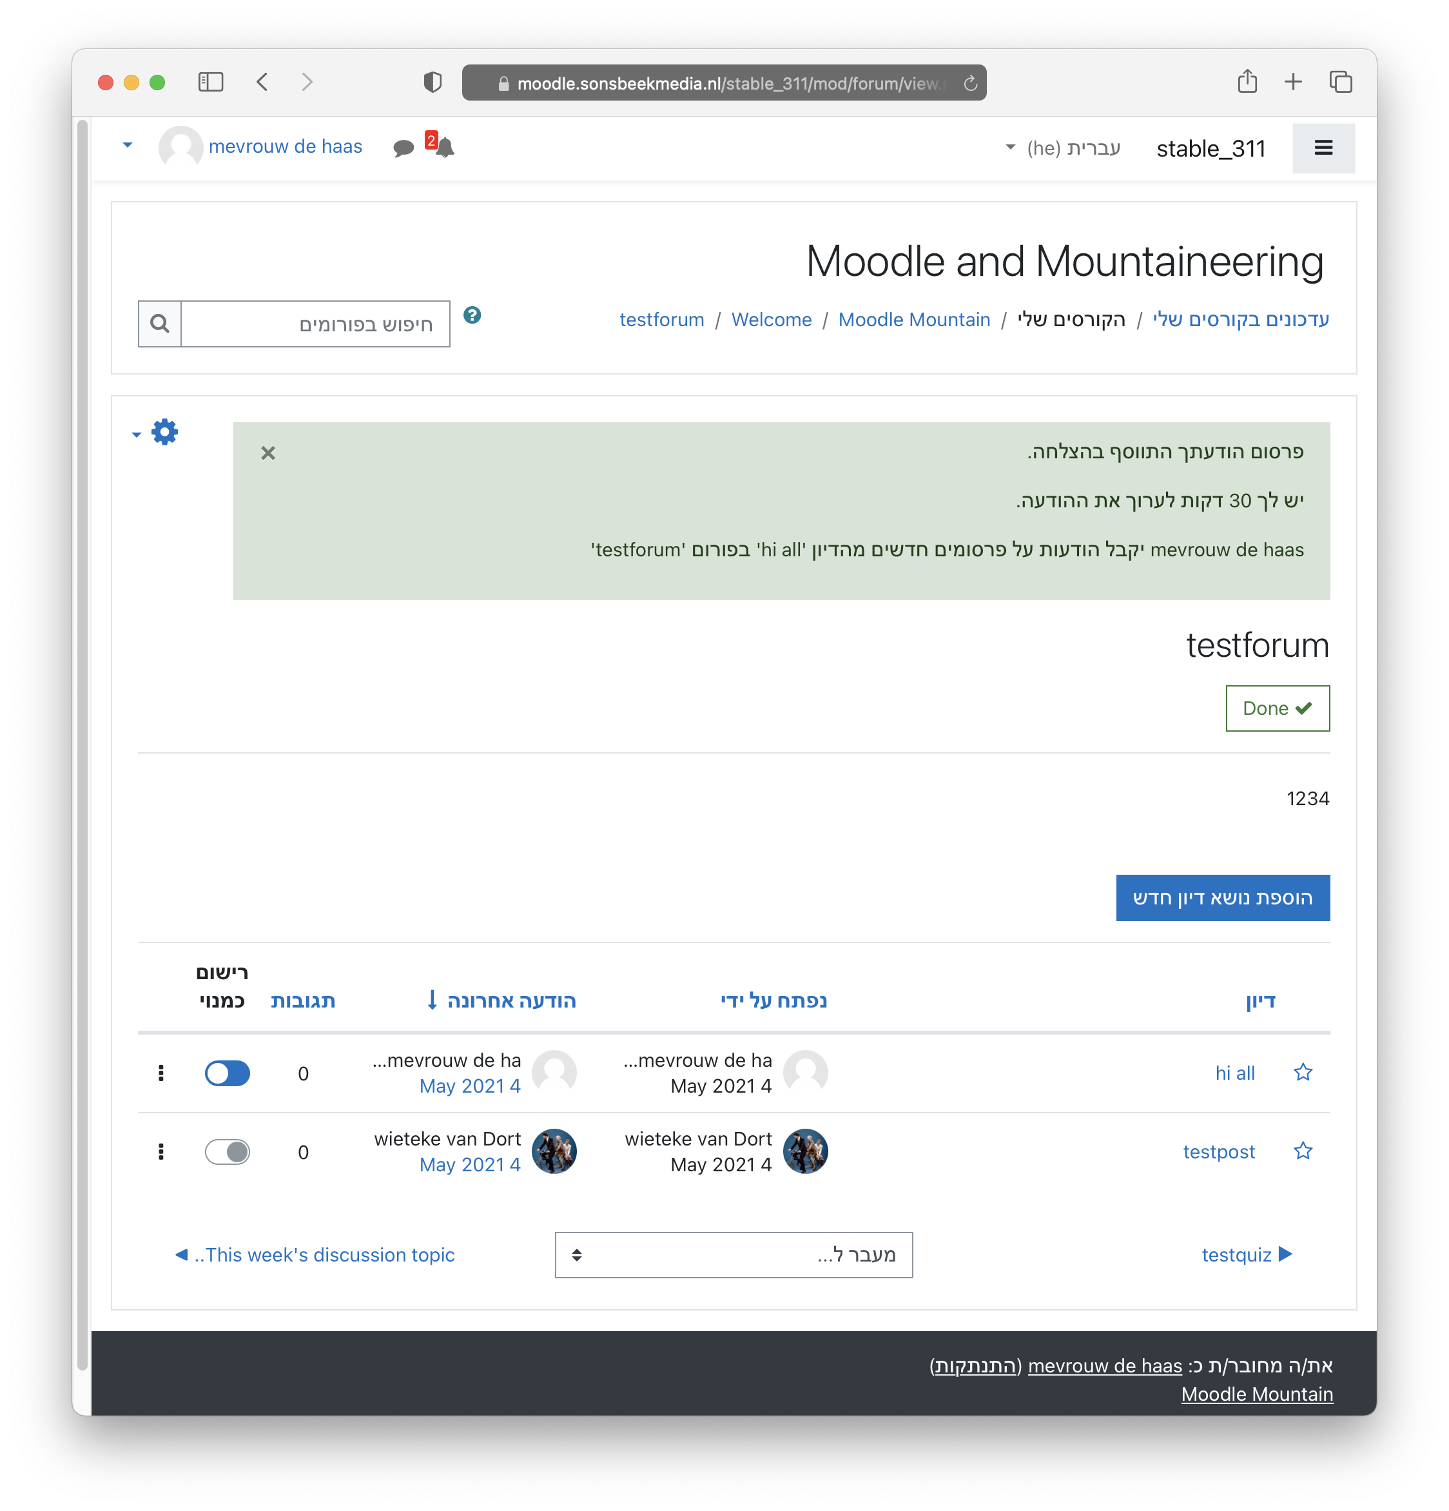
Task: Sort by דיון column header
Action: click(1259, 1000)
